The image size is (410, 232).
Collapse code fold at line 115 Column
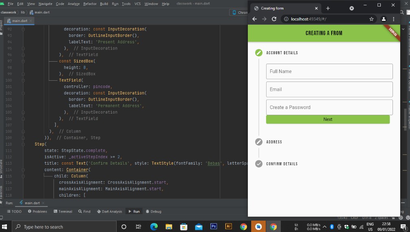pos(23,176)
